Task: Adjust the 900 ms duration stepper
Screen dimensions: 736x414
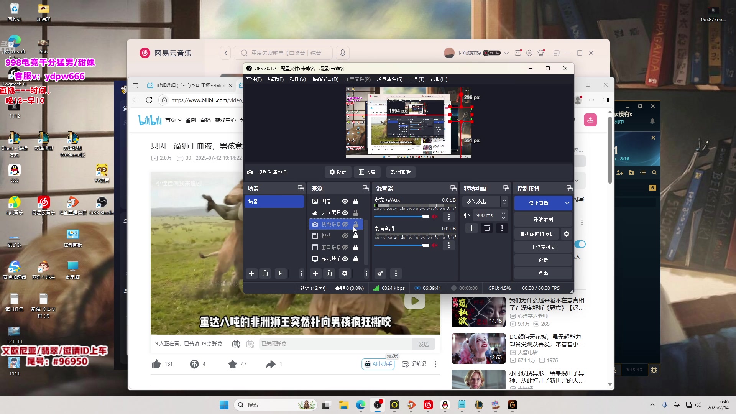Action: [504, 215]
